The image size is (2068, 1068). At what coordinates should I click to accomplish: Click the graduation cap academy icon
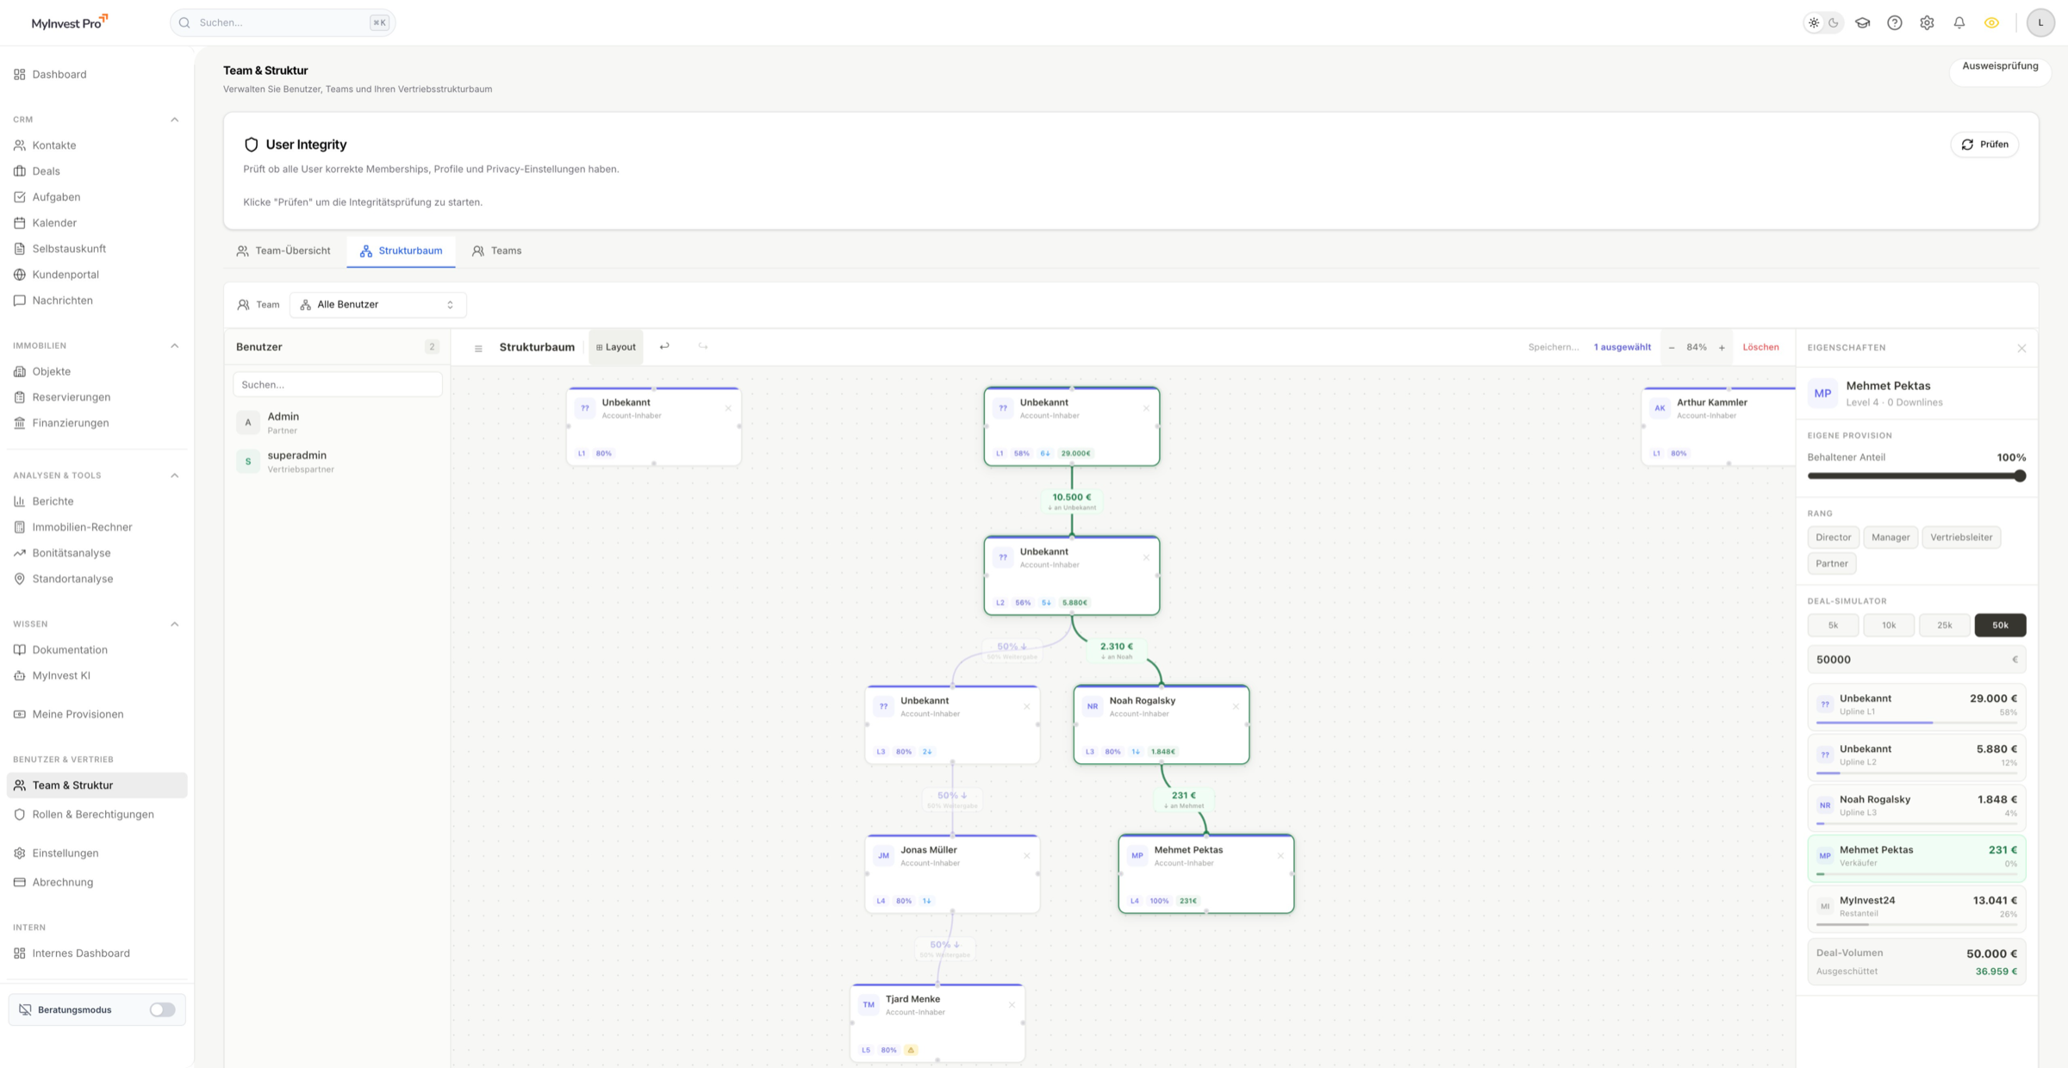[x=1862, y=23]
